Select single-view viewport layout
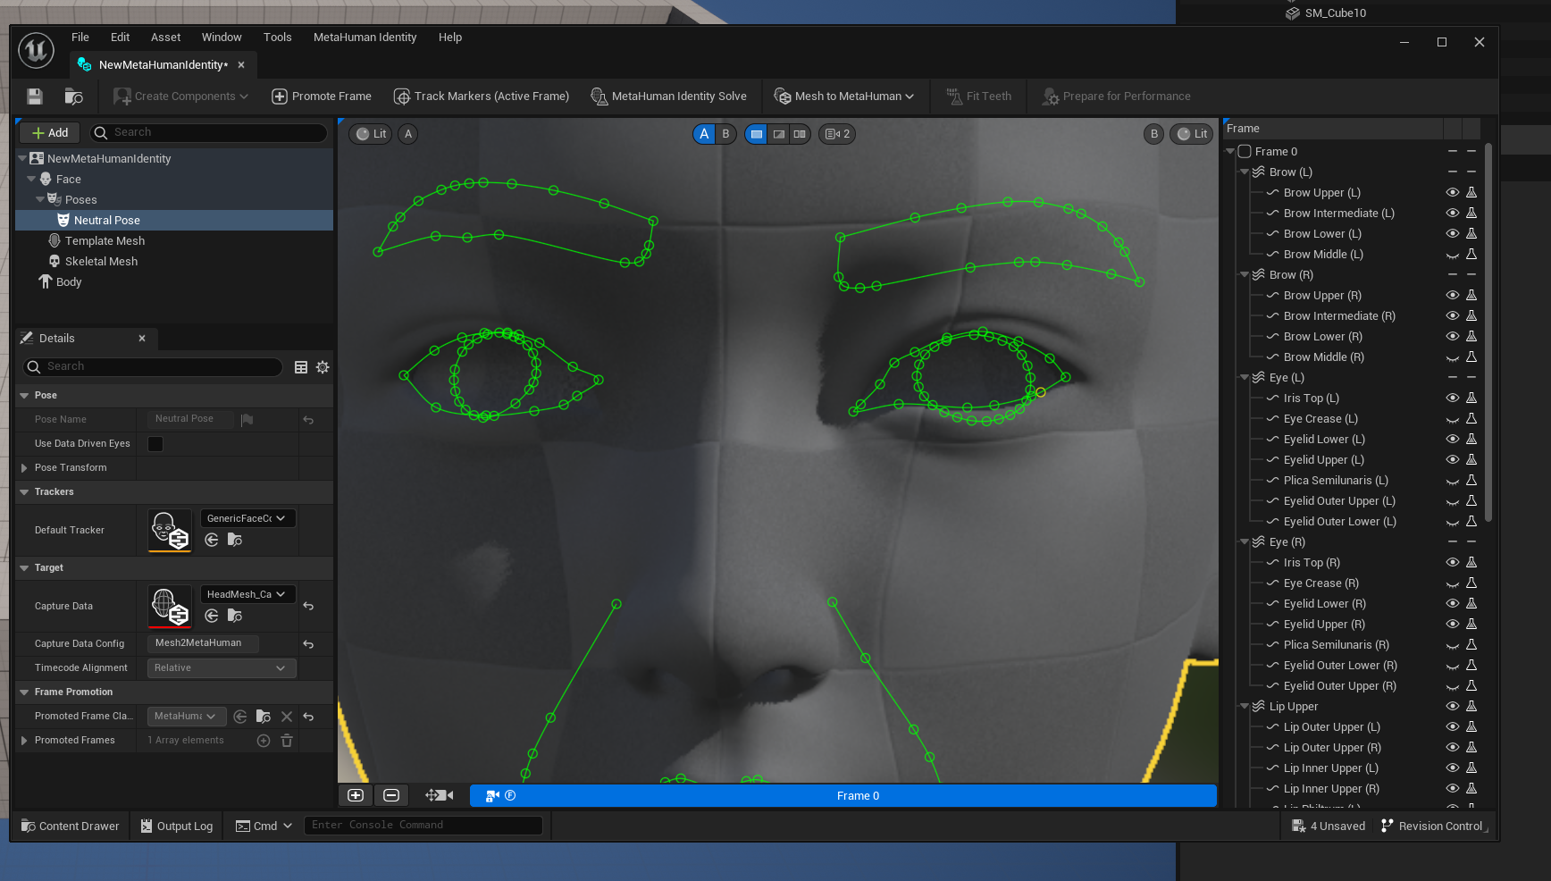The height and width of the screenshot is (881, 1551). point(757,134)
